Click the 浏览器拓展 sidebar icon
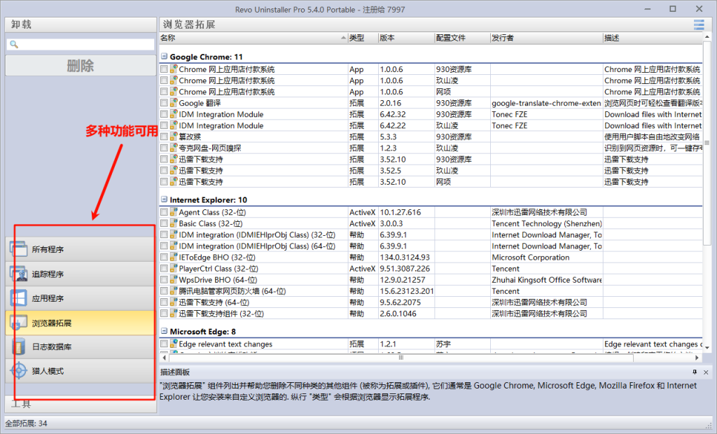Viewport: 717px width, 434px height. [18, 323]
